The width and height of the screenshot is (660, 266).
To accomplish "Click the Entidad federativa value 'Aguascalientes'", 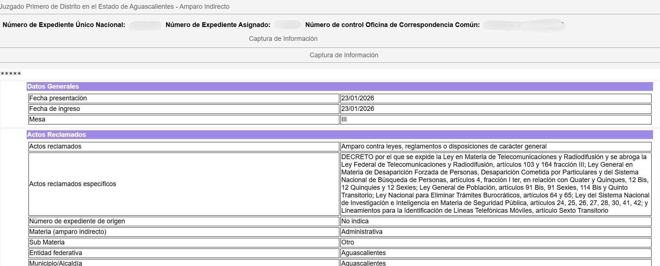I will click(496, 253).
